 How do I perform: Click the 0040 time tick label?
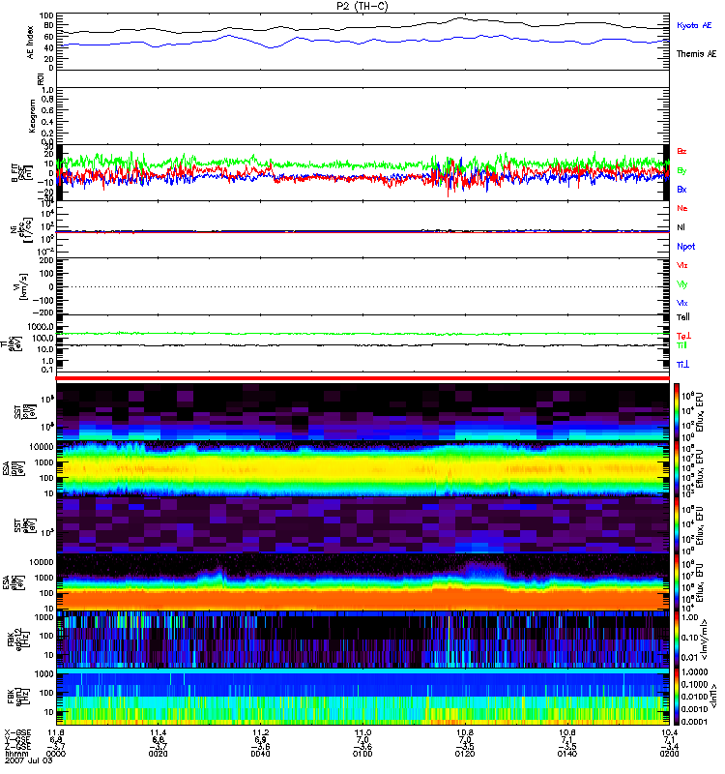260,754
